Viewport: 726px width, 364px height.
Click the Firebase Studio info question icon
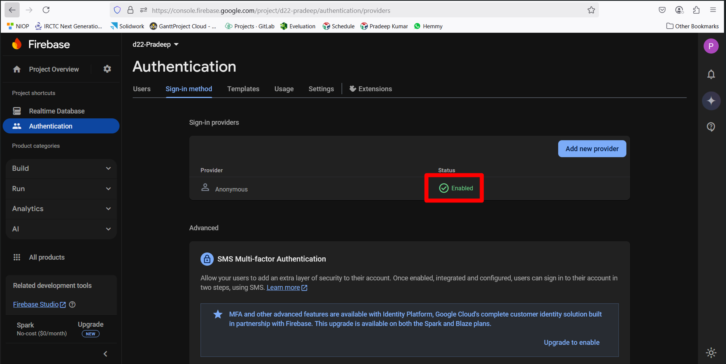click(72, 305)
